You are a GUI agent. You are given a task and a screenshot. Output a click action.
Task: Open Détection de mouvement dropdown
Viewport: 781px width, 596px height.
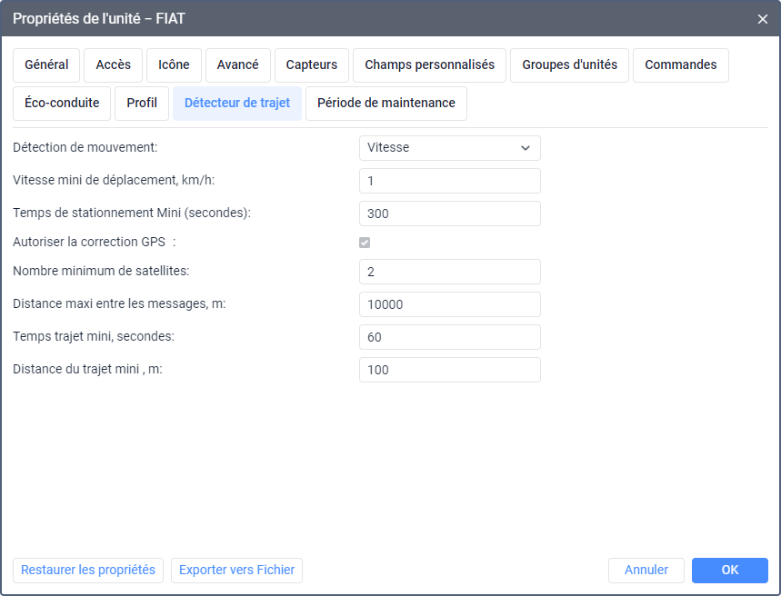(x=449, y=148)
